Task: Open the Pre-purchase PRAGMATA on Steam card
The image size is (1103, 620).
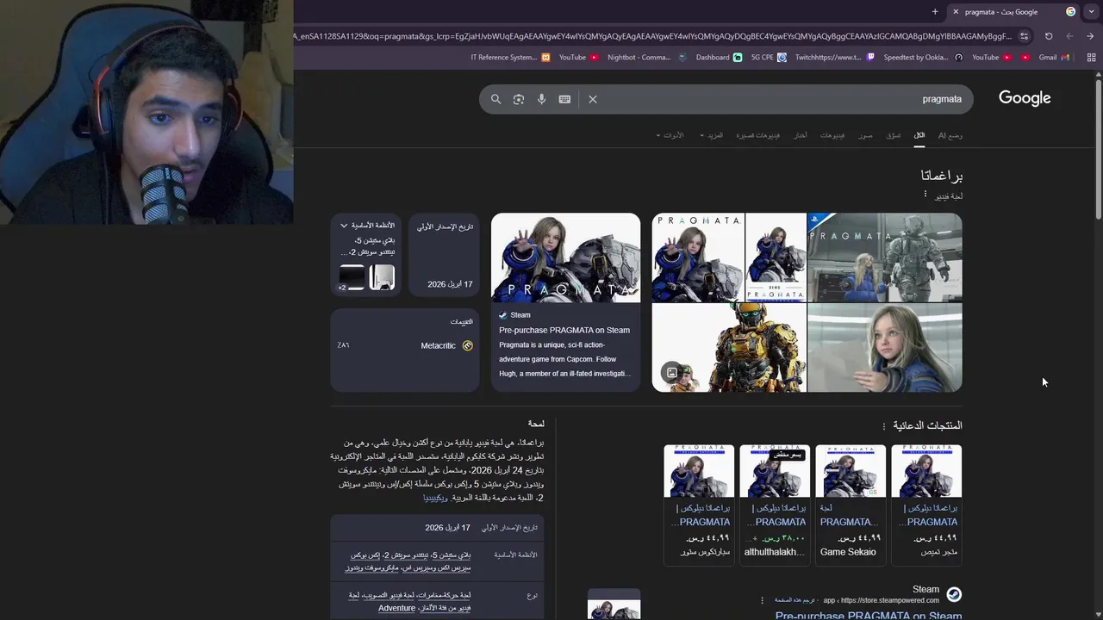Action: (x=565, y=302)
